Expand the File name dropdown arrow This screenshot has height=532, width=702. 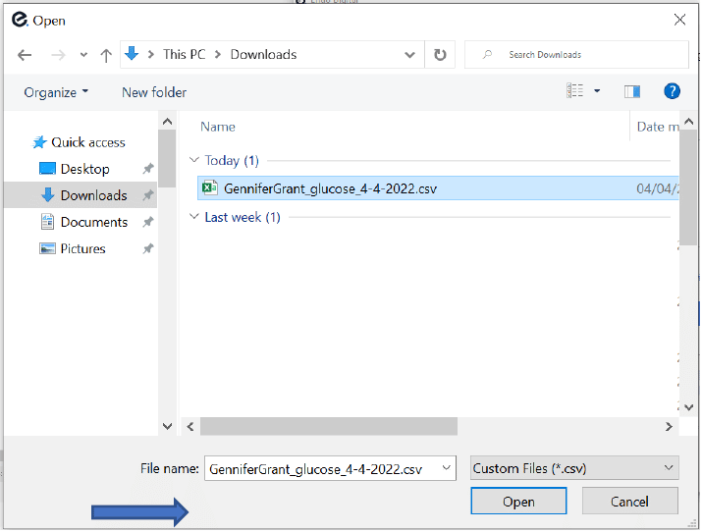[x=447, y=468]
